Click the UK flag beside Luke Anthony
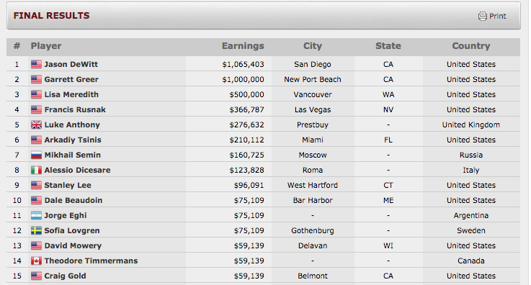 coord(36,125)
